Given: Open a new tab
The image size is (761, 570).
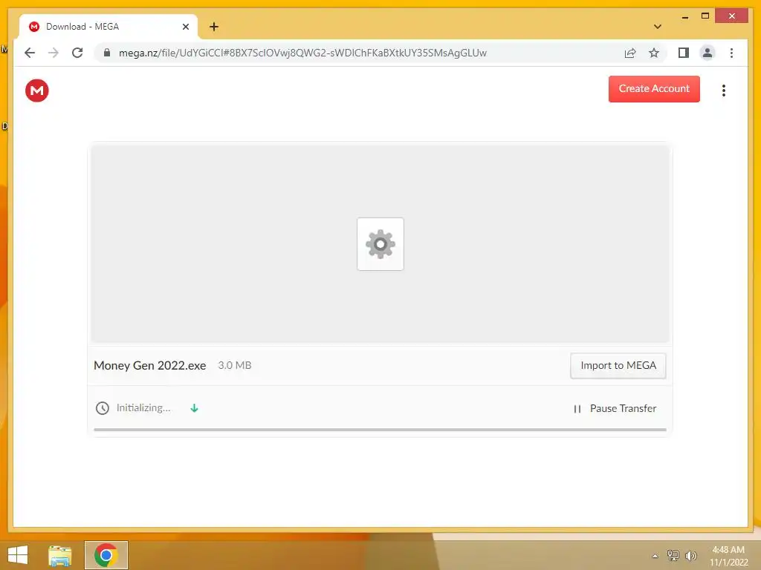Looking at the screenshot, I should (214, 27).
